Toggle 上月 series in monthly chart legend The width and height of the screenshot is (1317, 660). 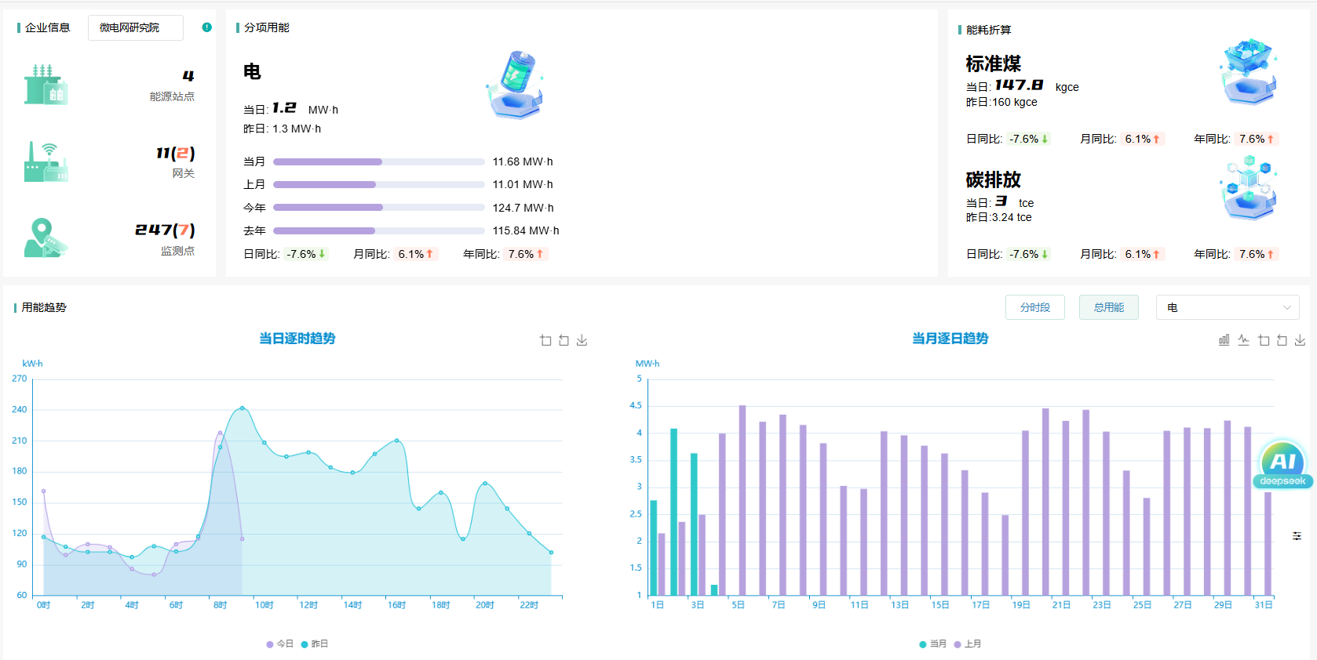pyautogui.click(x=968, y=644)
